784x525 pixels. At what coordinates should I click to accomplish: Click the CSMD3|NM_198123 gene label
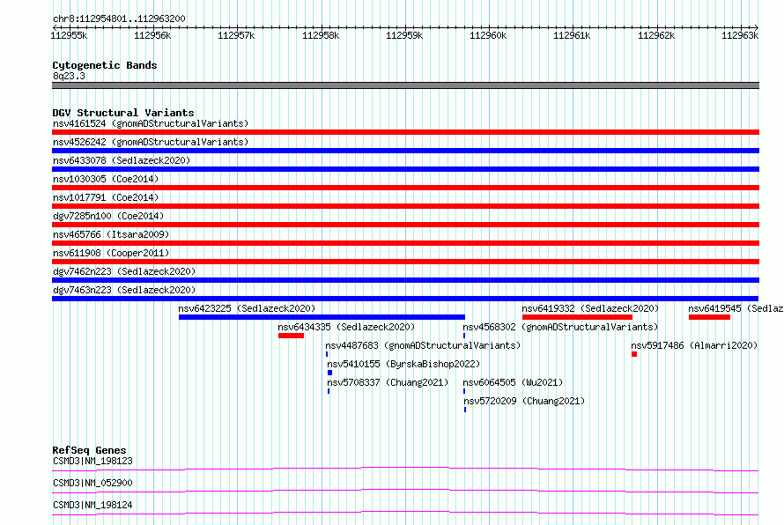(92, 461)
